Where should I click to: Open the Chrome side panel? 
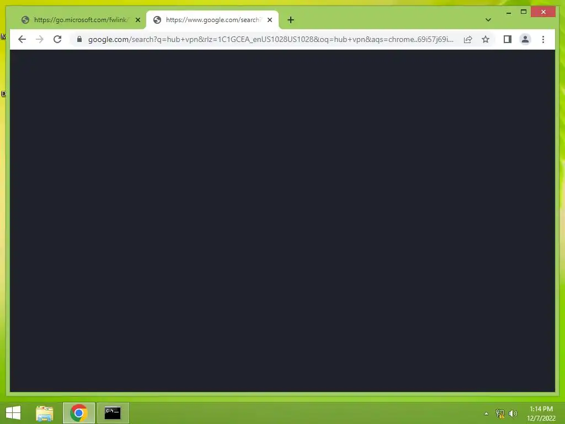point(508,39)
